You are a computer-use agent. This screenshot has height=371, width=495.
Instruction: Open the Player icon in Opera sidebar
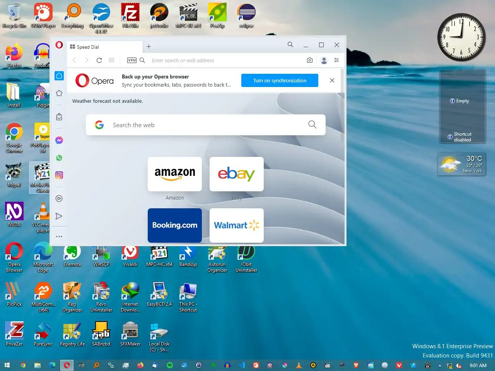pos(59,199)
